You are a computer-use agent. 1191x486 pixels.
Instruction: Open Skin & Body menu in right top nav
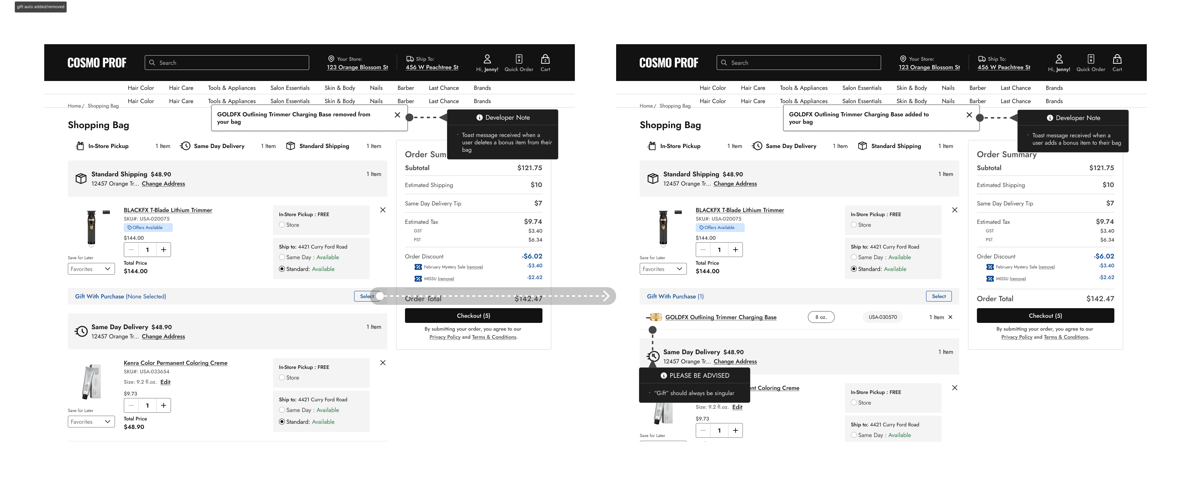click(x=911, y=88)
